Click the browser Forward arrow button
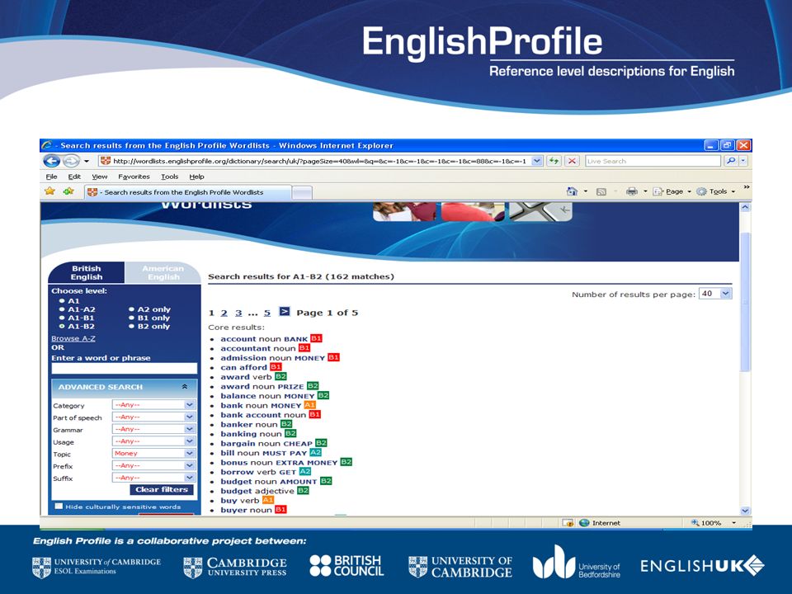The width and height of the screenshot is (792, 594). [x=71, y=161]
